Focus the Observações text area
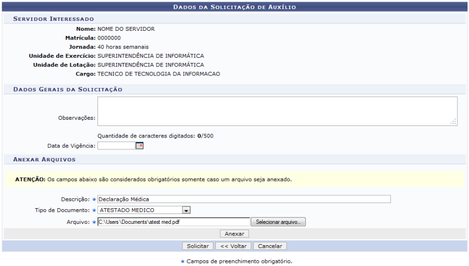Viewport: 469px width, 266px height. [276, 111]
